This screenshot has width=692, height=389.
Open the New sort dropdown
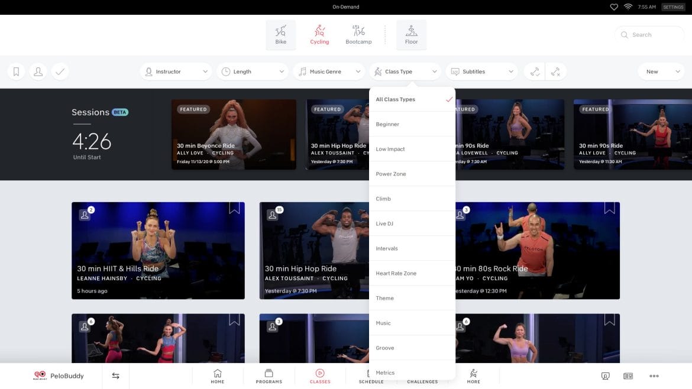661,72
